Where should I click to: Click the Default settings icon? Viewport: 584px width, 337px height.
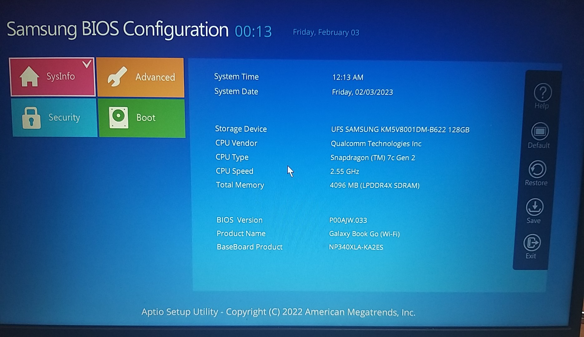[x=540, y=132]
